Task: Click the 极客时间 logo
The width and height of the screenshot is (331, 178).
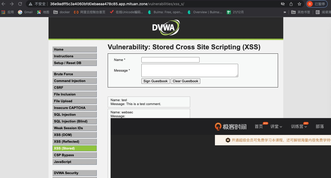Action: point(231,126)
